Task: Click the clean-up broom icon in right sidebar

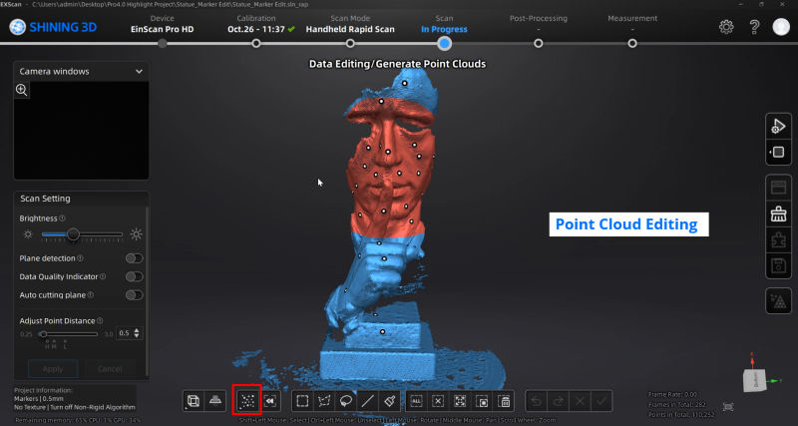Action: point(778,212)
